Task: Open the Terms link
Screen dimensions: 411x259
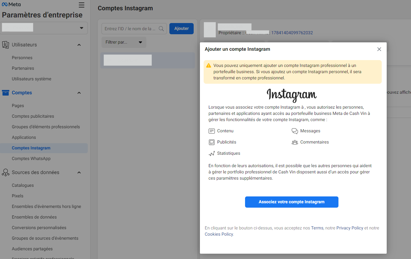Action: point(317,228)
